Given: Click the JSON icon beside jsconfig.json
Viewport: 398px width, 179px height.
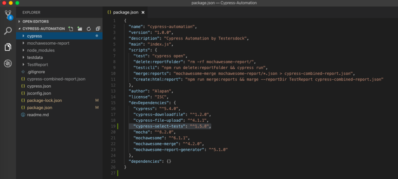Looking at the screenshot, I should pyautogui.click(x=23, y=93).
